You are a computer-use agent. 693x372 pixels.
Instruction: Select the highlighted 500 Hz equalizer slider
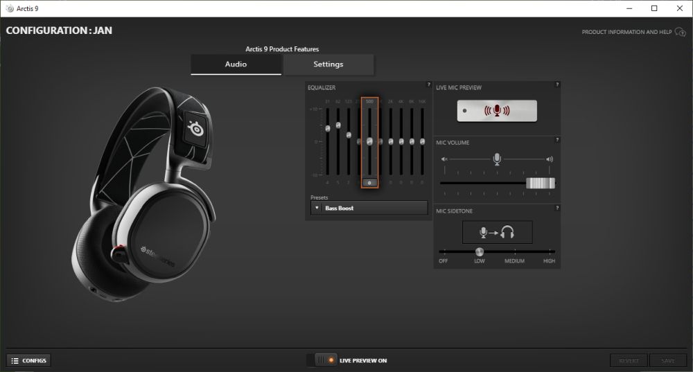tap(369, 141)
